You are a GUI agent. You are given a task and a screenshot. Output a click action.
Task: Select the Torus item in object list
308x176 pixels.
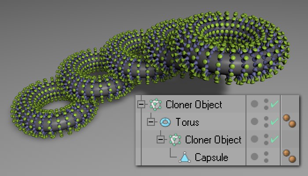pyautogui.click(x=187, y=122)
